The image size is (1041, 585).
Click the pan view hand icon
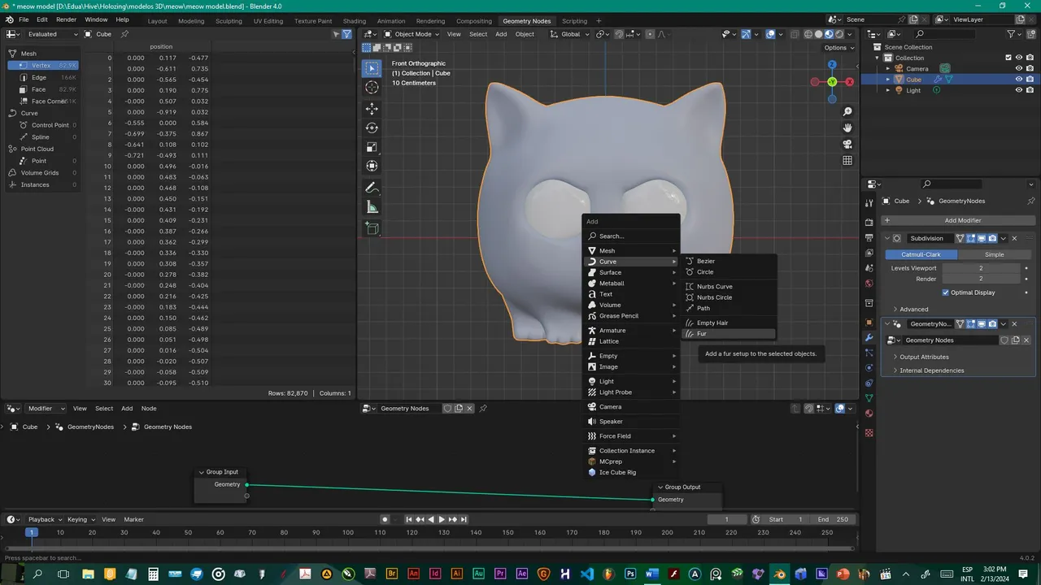pos(847,128)
